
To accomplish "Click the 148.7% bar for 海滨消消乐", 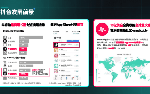I will [x=23, y=78].
